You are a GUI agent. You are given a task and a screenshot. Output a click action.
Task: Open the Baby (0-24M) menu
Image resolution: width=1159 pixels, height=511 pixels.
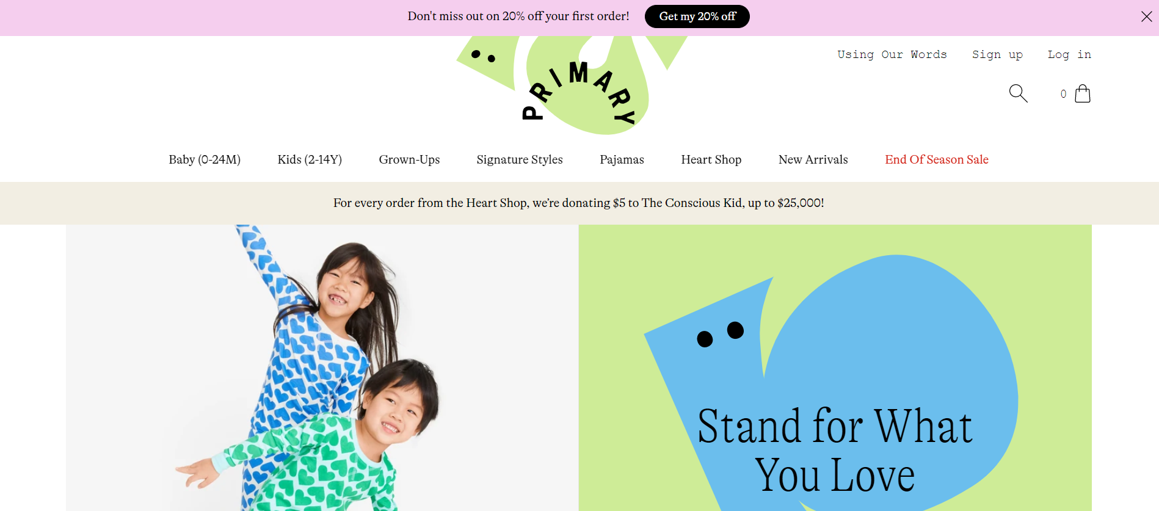coord(205,159)
